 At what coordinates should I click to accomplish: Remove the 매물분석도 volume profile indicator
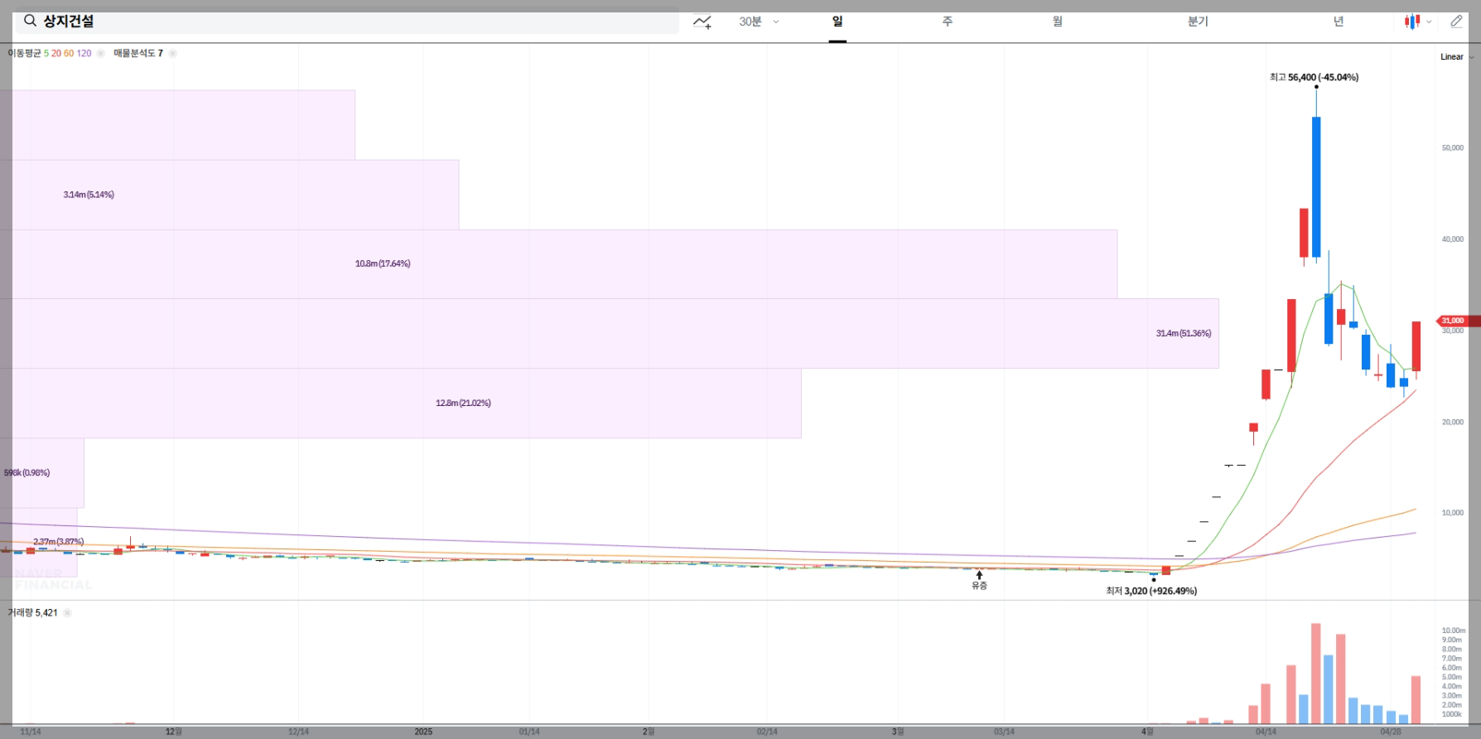tap(172, 53)
